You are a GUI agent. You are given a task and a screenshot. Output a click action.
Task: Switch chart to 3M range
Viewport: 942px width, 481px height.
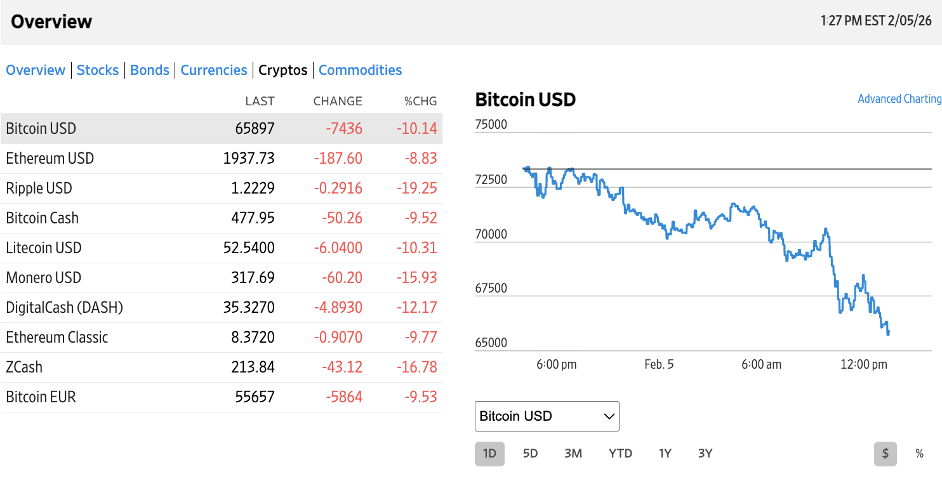coord(573,454)
